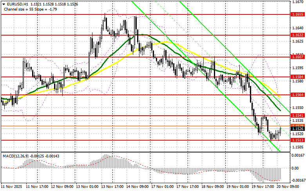This screenshot has height=191, width=306.
Task: Click the 11 Nov 2025 date label
Action: (11, 187)
